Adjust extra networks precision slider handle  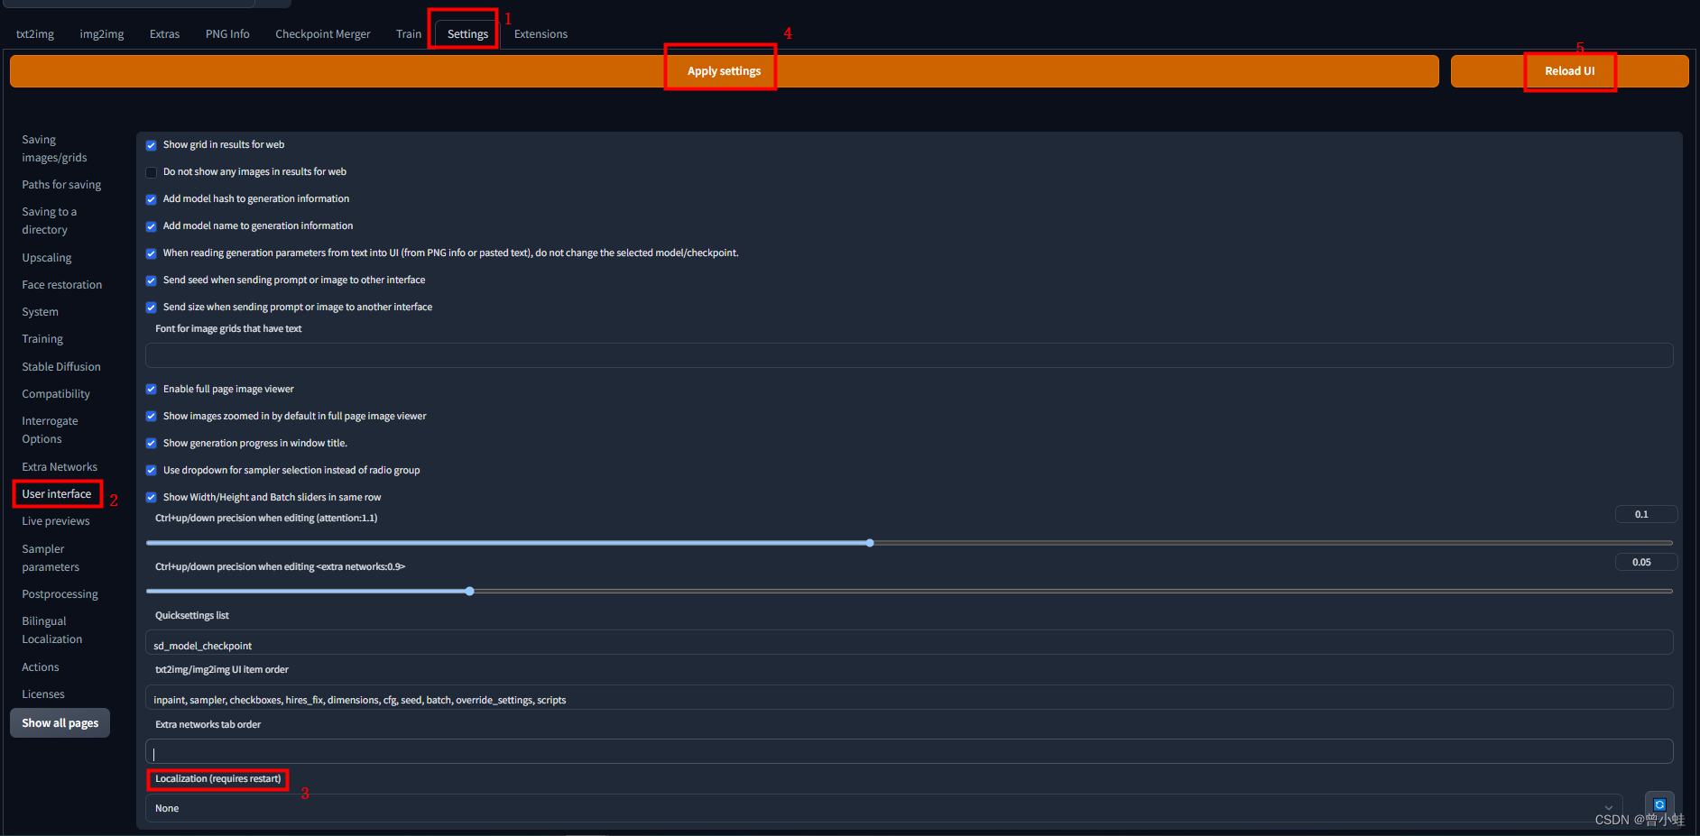pyautogui.click(x=470, y=592)
